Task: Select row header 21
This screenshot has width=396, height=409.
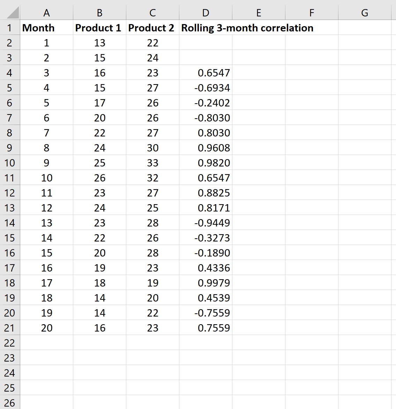Action: coord(10,328)
